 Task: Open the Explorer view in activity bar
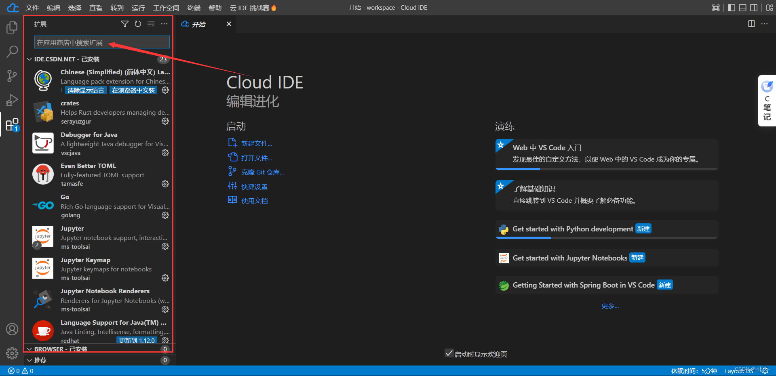click(12, 27)
